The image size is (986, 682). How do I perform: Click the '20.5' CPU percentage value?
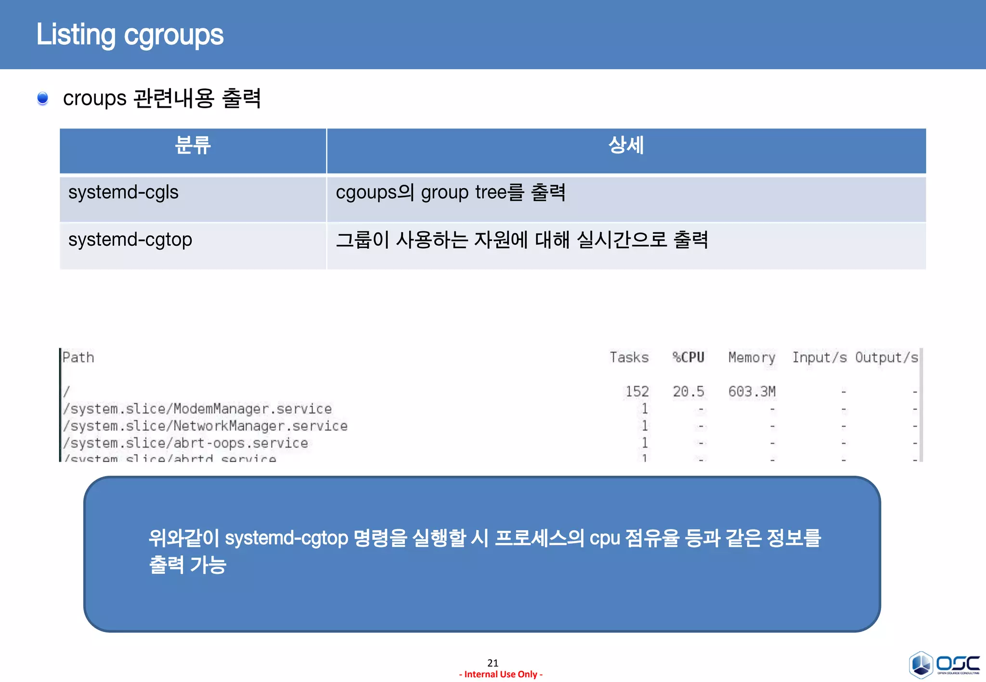pyautogui.click(x=688, y=392)
